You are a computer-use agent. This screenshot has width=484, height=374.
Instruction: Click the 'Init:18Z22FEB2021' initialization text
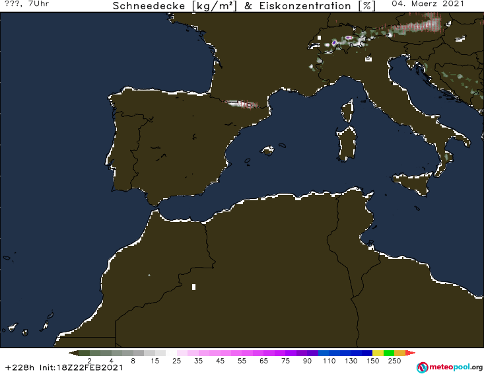click(x=81, y=367)
